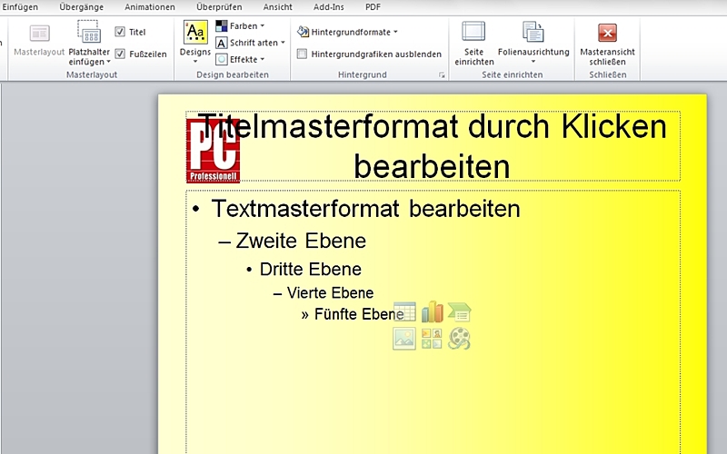727x454 pixels.
Task: Insert picture via placeholder image icon
Action: 404,339
